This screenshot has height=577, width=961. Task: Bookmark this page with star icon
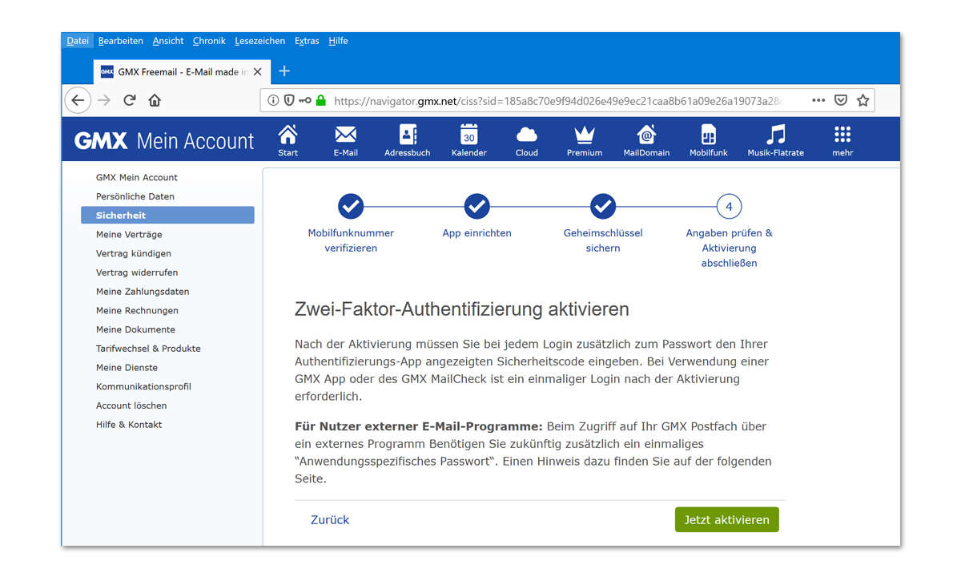[862, 100]
